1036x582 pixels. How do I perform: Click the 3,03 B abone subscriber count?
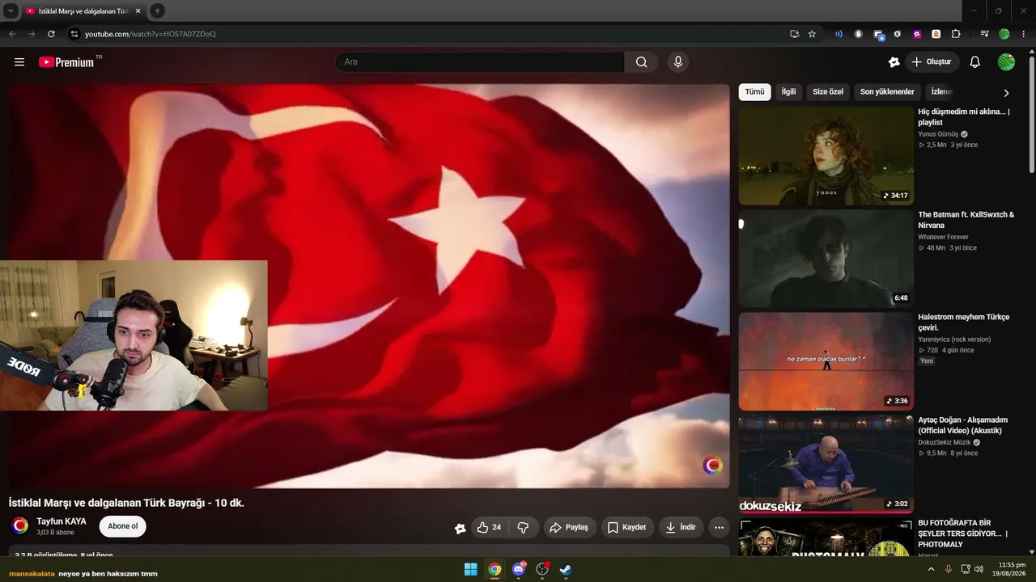(55, 533)
